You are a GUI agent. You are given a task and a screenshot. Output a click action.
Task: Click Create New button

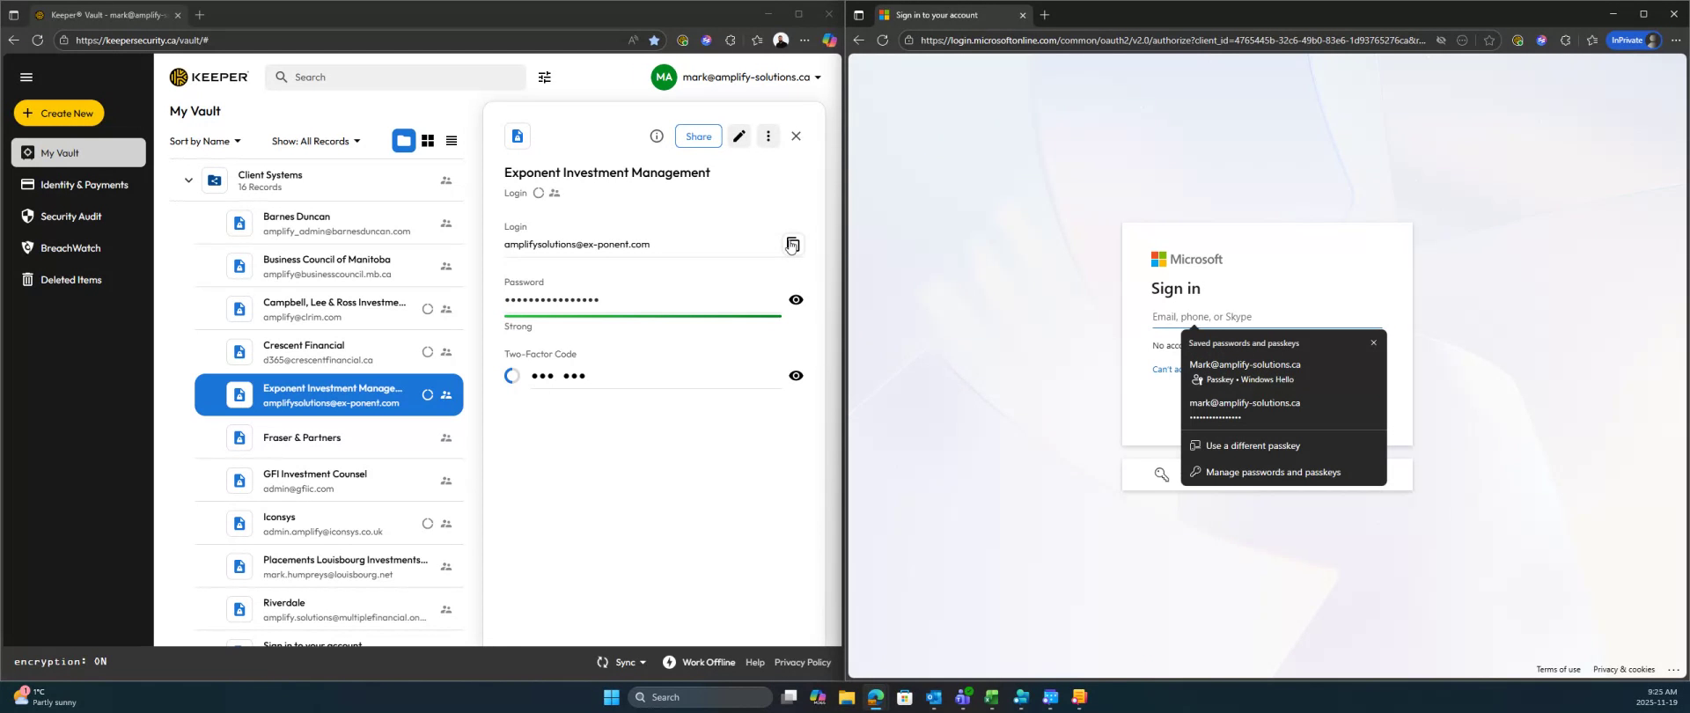tap(59, 114)
